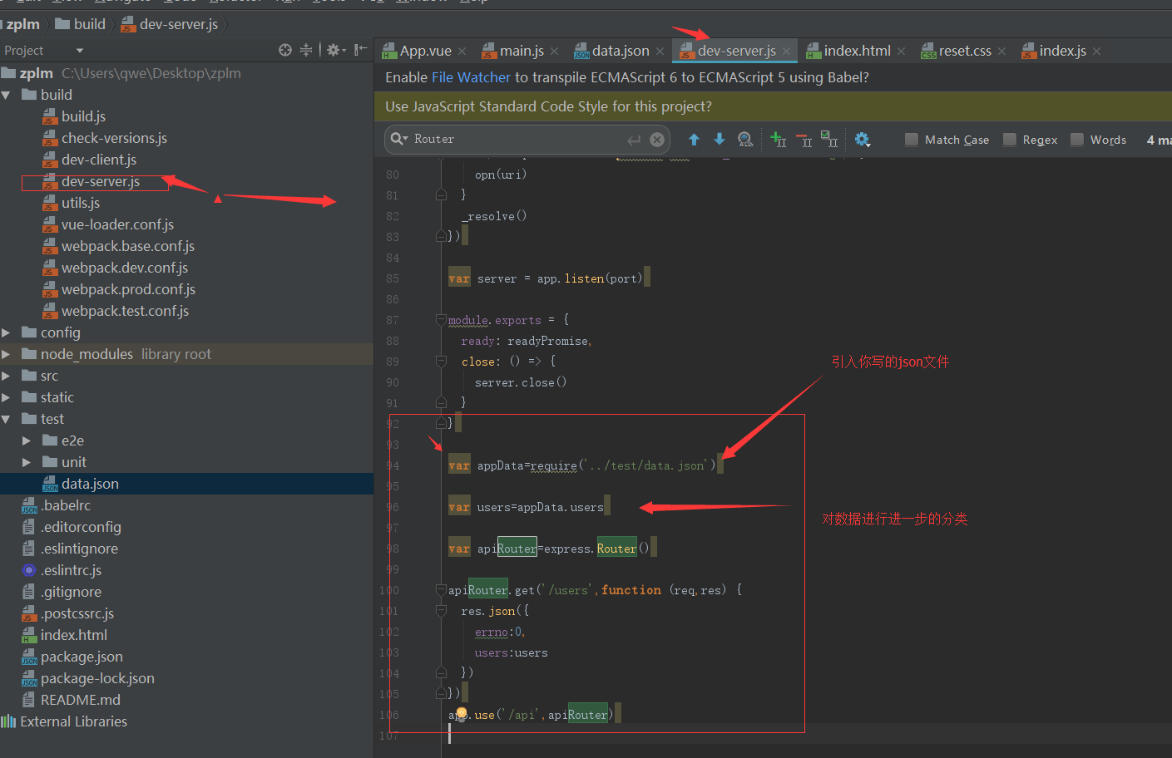1172x758 pixels.
Task: Click the new line arrow in the search field
Action: click(x=634, y=140)
